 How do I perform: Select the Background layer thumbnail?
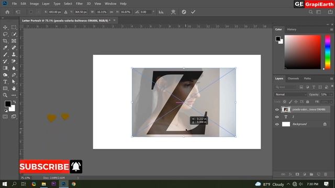[x=286, y=124]
